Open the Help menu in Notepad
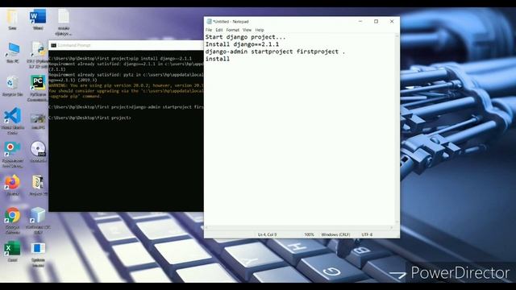The width and height of the screenshot is (516, 290). point(260,30)
